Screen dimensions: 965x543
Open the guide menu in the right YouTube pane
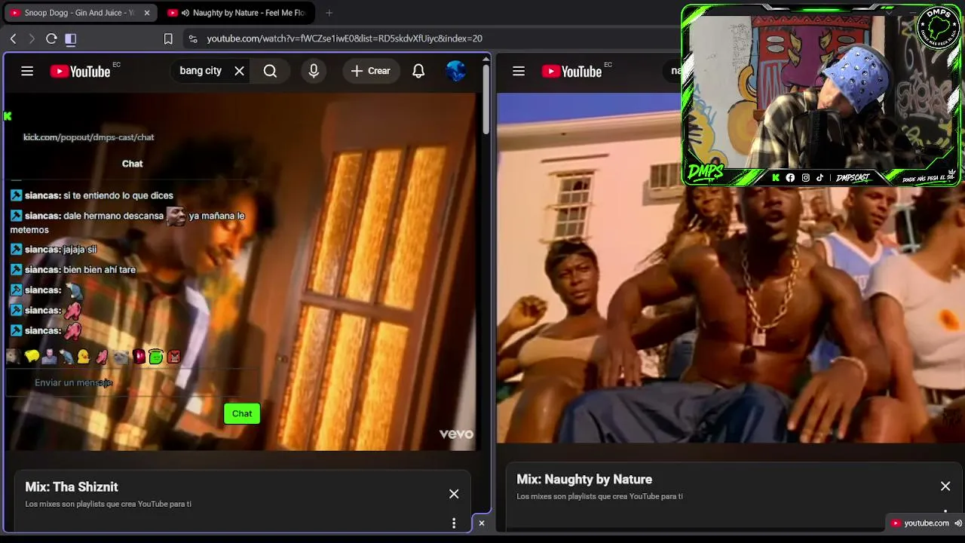click(x=519, y=71)
